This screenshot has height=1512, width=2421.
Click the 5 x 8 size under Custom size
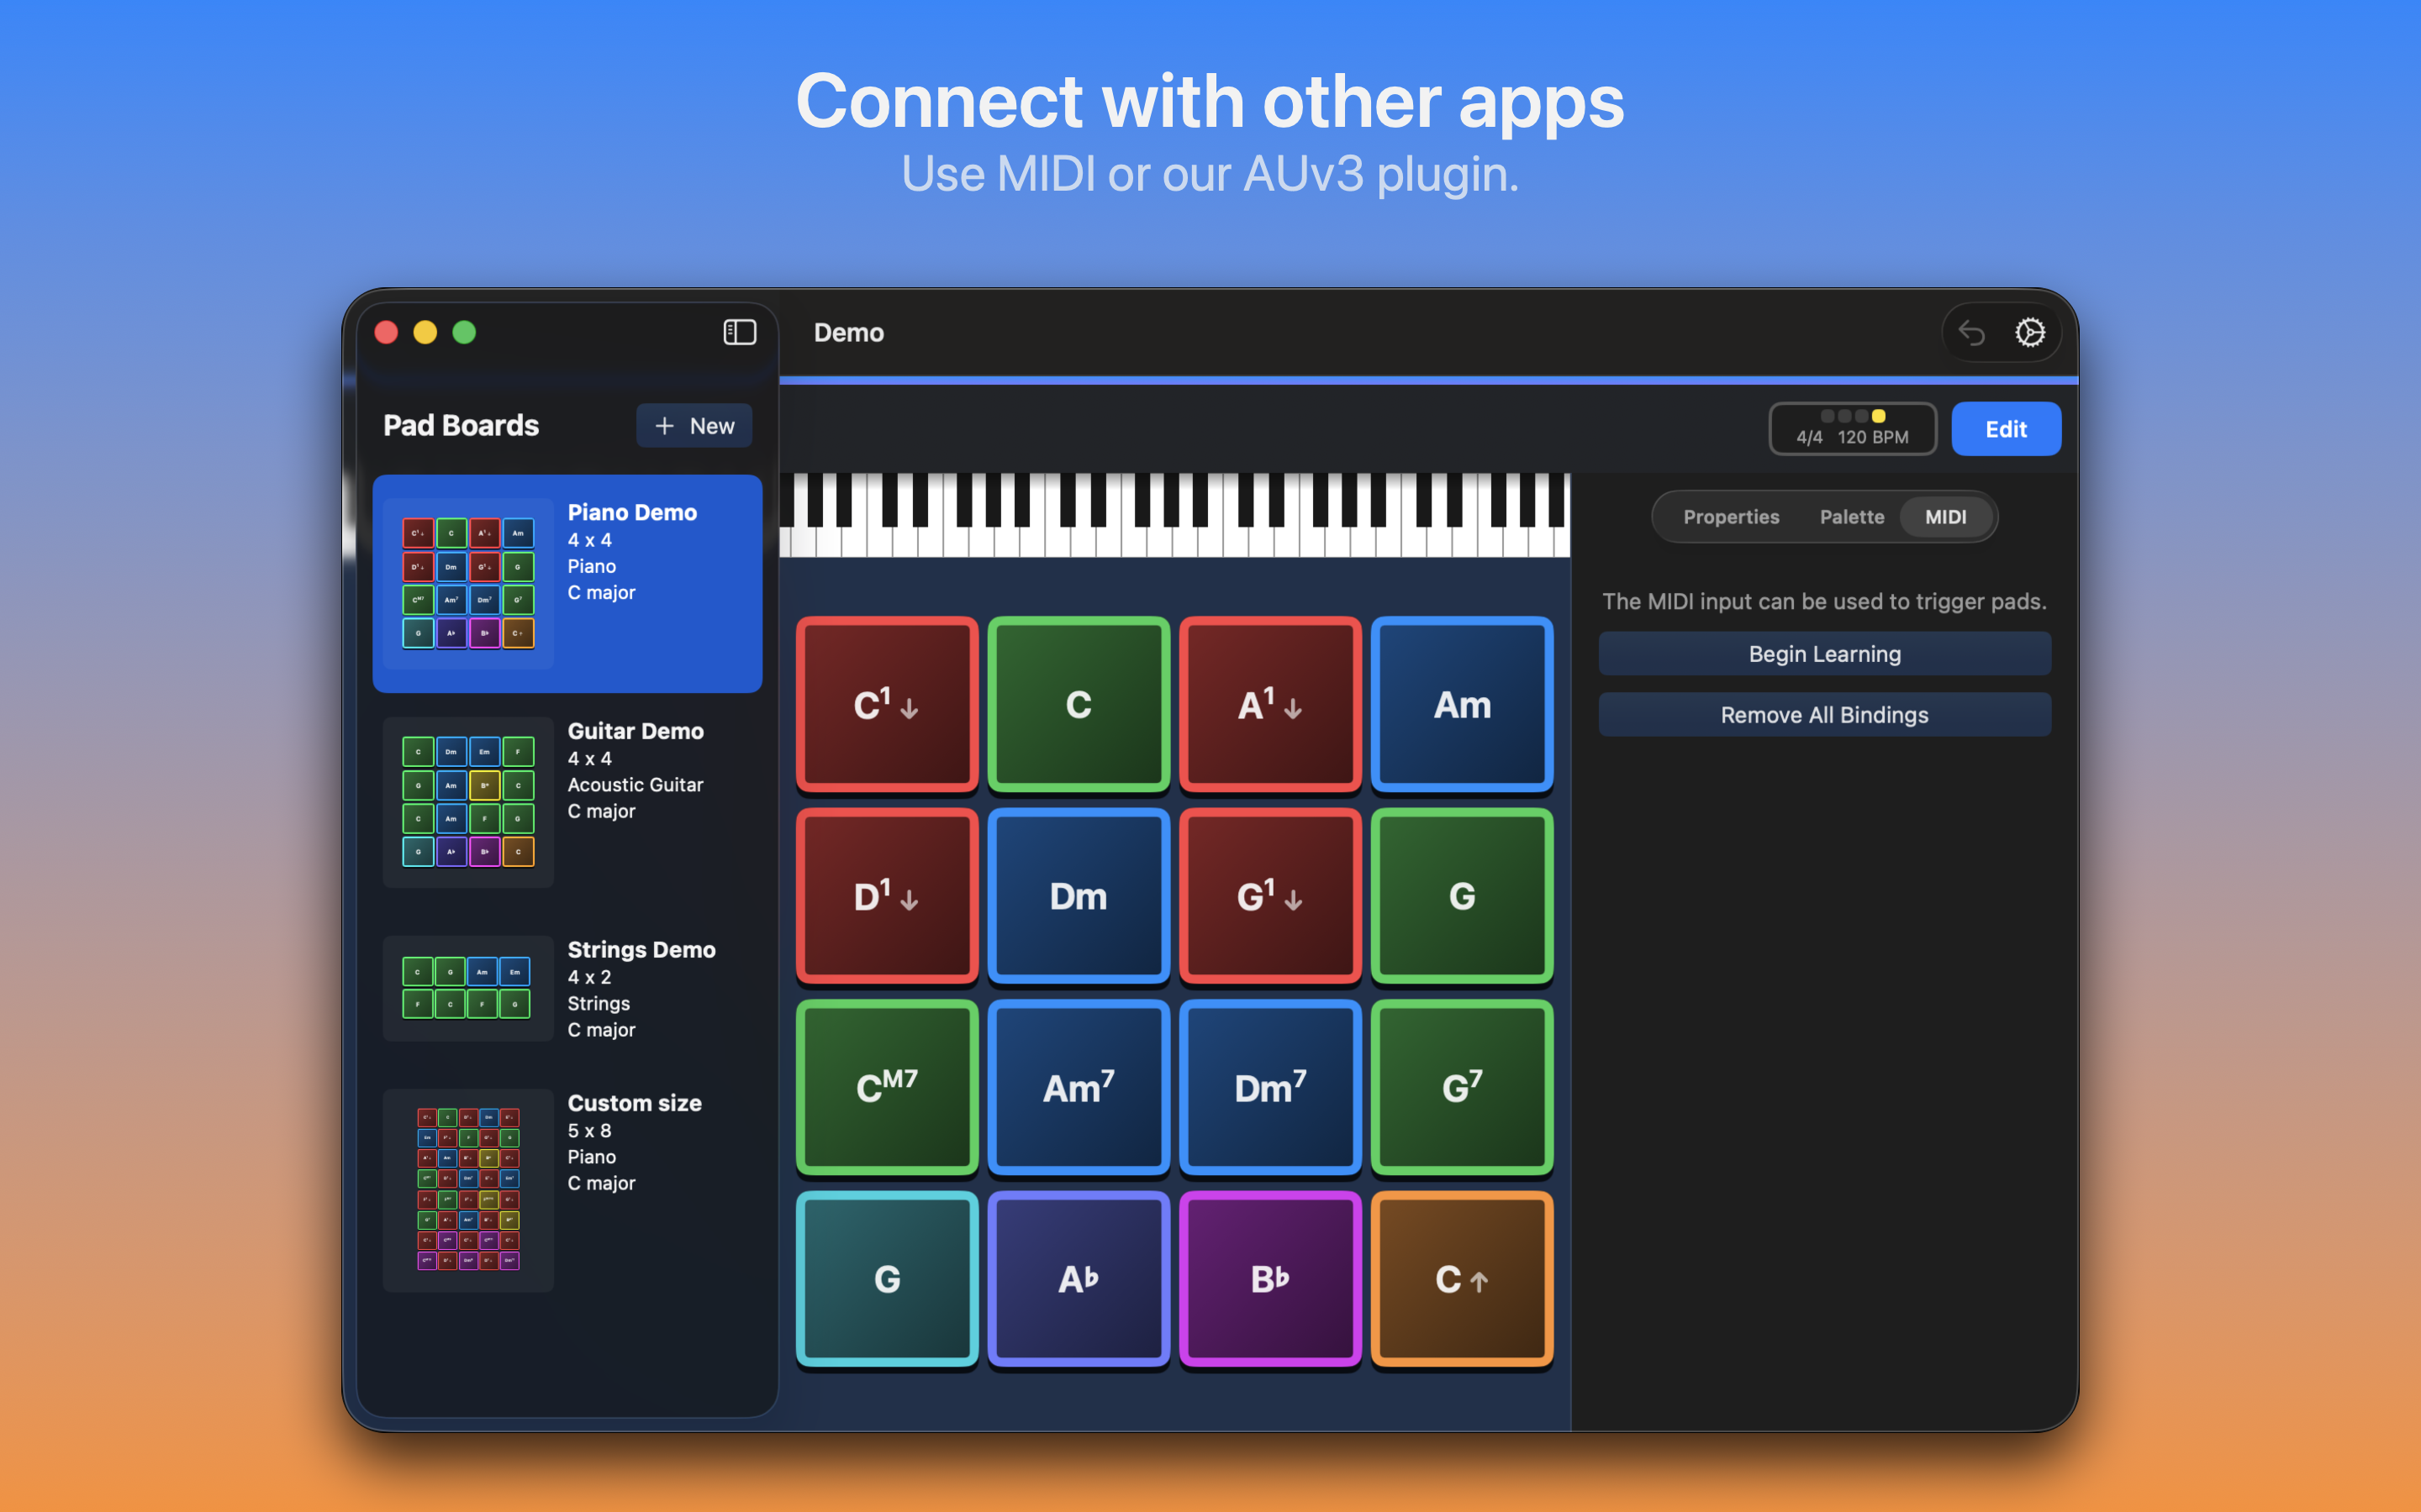[x=589, y=1130]
